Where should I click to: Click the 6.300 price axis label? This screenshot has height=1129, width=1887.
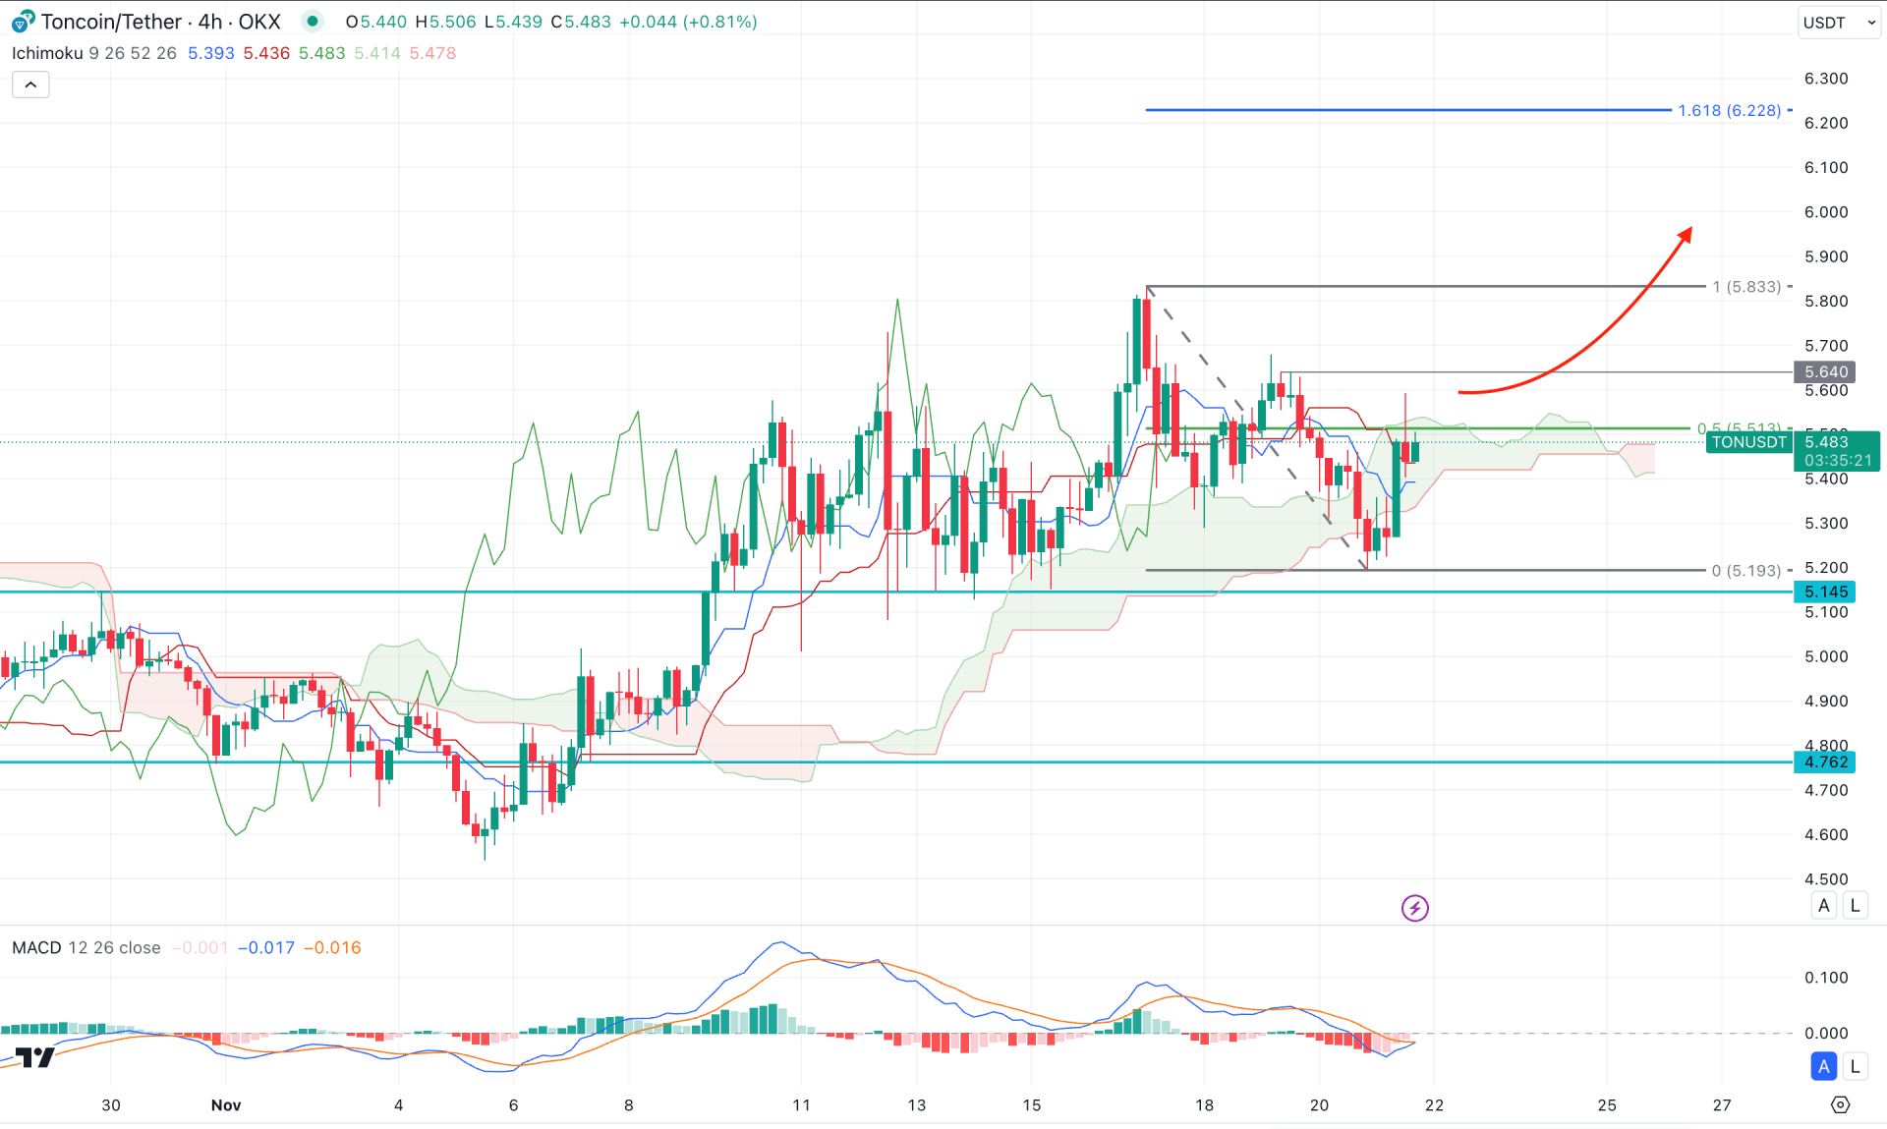[1826, 79]
